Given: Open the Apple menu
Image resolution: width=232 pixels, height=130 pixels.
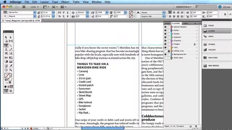Looking at the screenshot, I should (5, 2).
